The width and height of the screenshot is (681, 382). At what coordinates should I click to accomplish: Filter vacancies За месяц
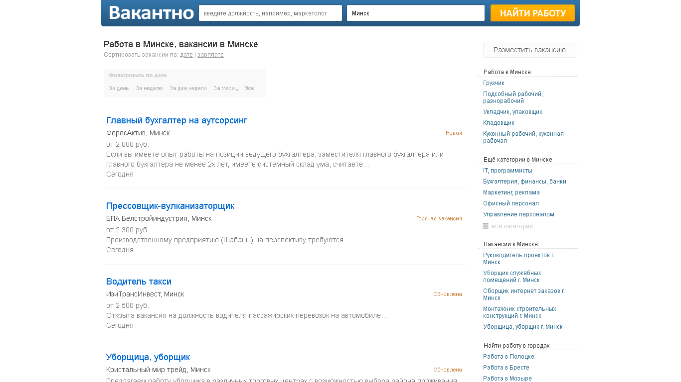coord(225,88)
